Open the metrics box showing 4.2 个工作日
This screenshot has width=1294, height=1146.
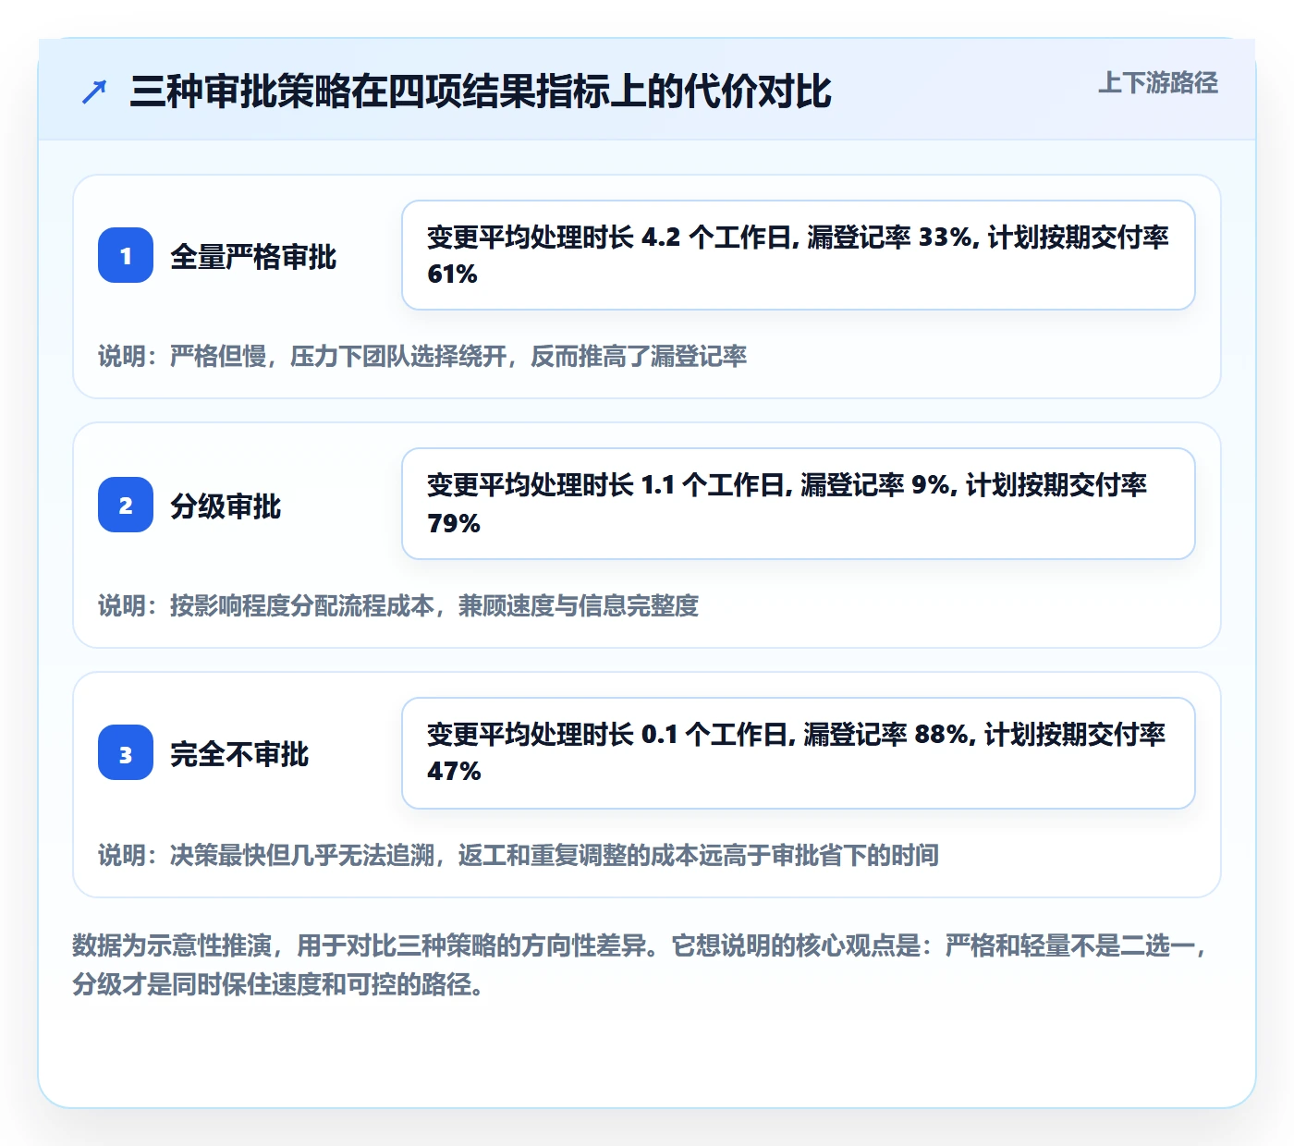pos(799,255)
